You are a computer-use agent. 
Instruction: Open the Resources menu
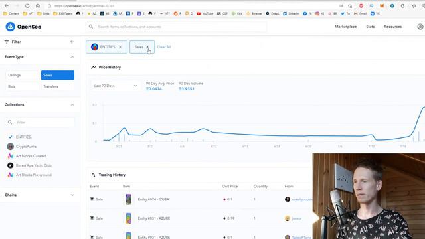pos(392,27)
